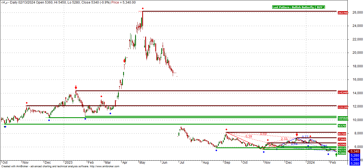Click the green 9370 support level label

(x=342, y=126)
